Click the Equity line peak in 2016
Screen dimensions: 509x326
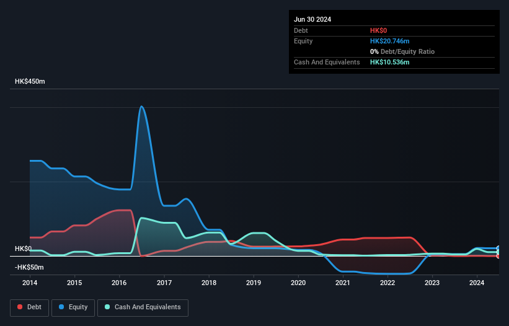coord(141,107)
